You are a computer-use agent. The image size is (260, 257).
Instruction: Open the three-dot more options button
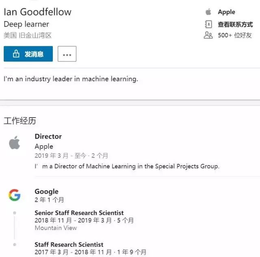click(67, 54)
